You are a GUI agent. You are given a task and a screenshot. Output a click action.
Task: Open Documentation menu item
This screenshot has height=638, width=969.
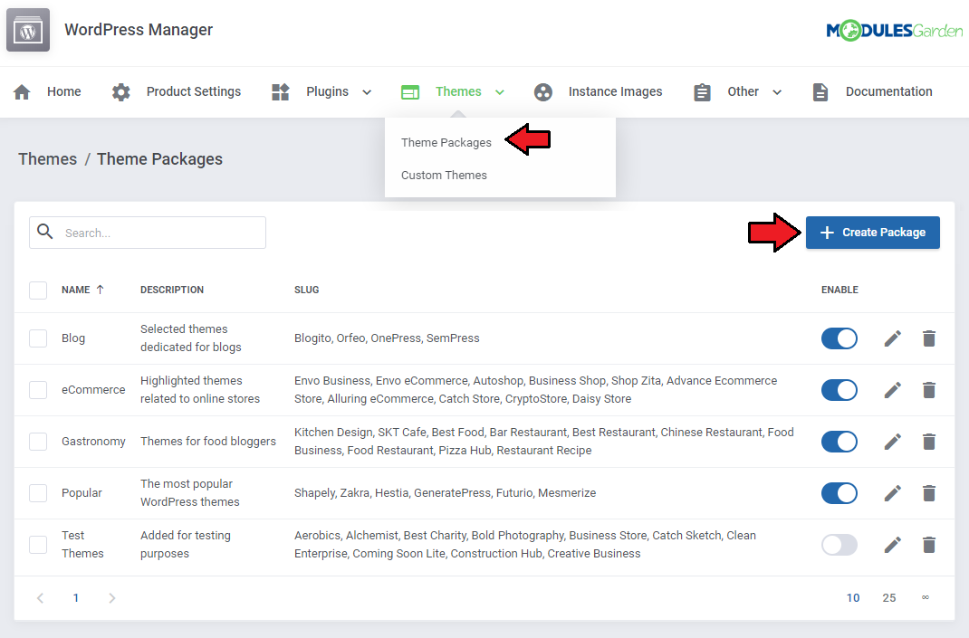click(888, 92)
